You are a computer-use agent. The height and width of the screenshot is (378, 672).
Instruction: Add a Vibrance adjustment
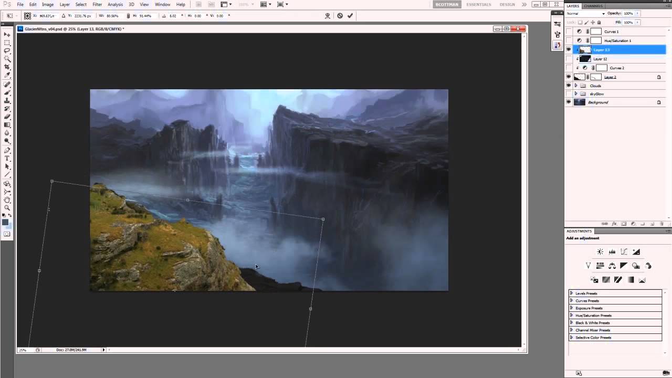tap(588, 266)
